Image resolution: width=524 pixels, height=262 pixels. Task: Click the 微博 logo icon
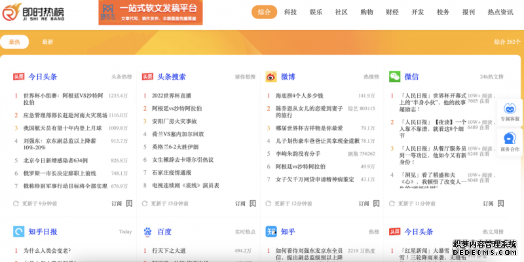(271, 77)
